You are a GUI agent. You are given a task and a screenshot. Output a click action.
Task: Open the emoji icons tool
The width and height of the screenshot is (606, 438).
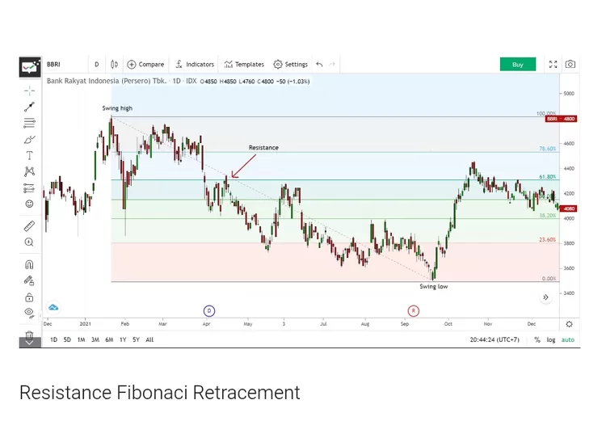point(29,204)
